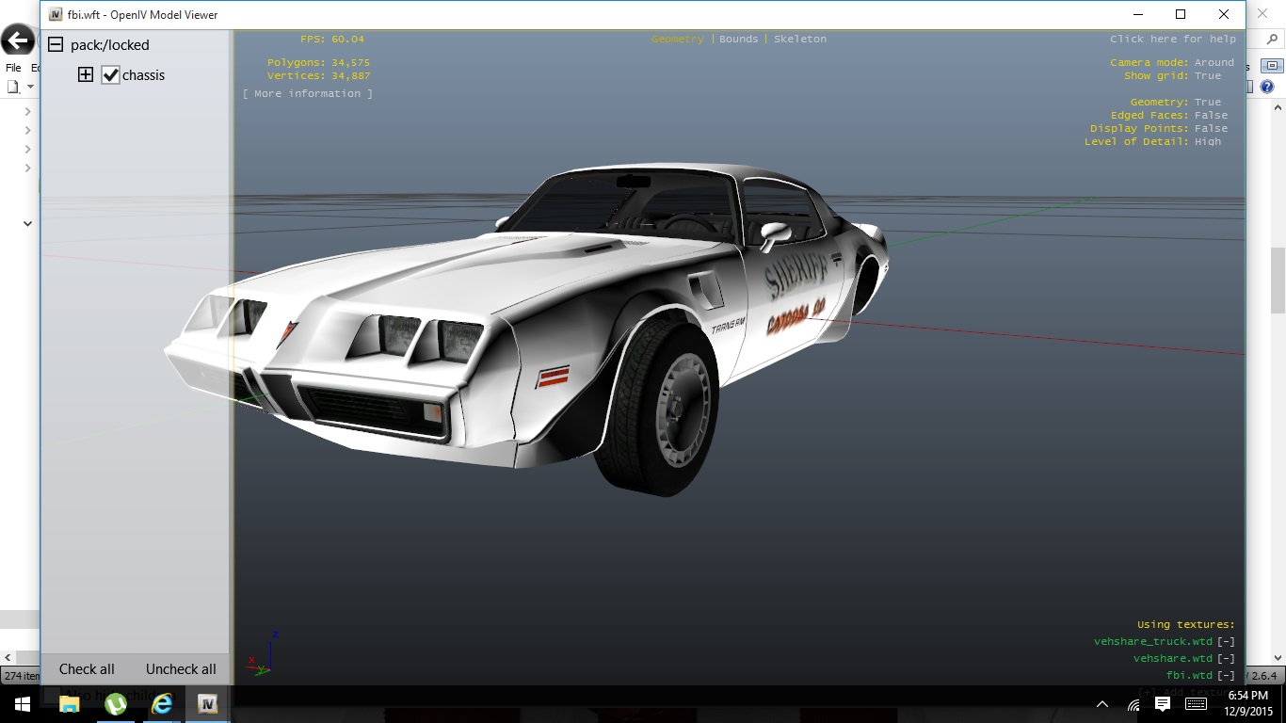Remove the fbi.wtd texture with [-]
The width and height of the screenshot is (1286, 723).
pyautogui.click(x=1226, y=676)
